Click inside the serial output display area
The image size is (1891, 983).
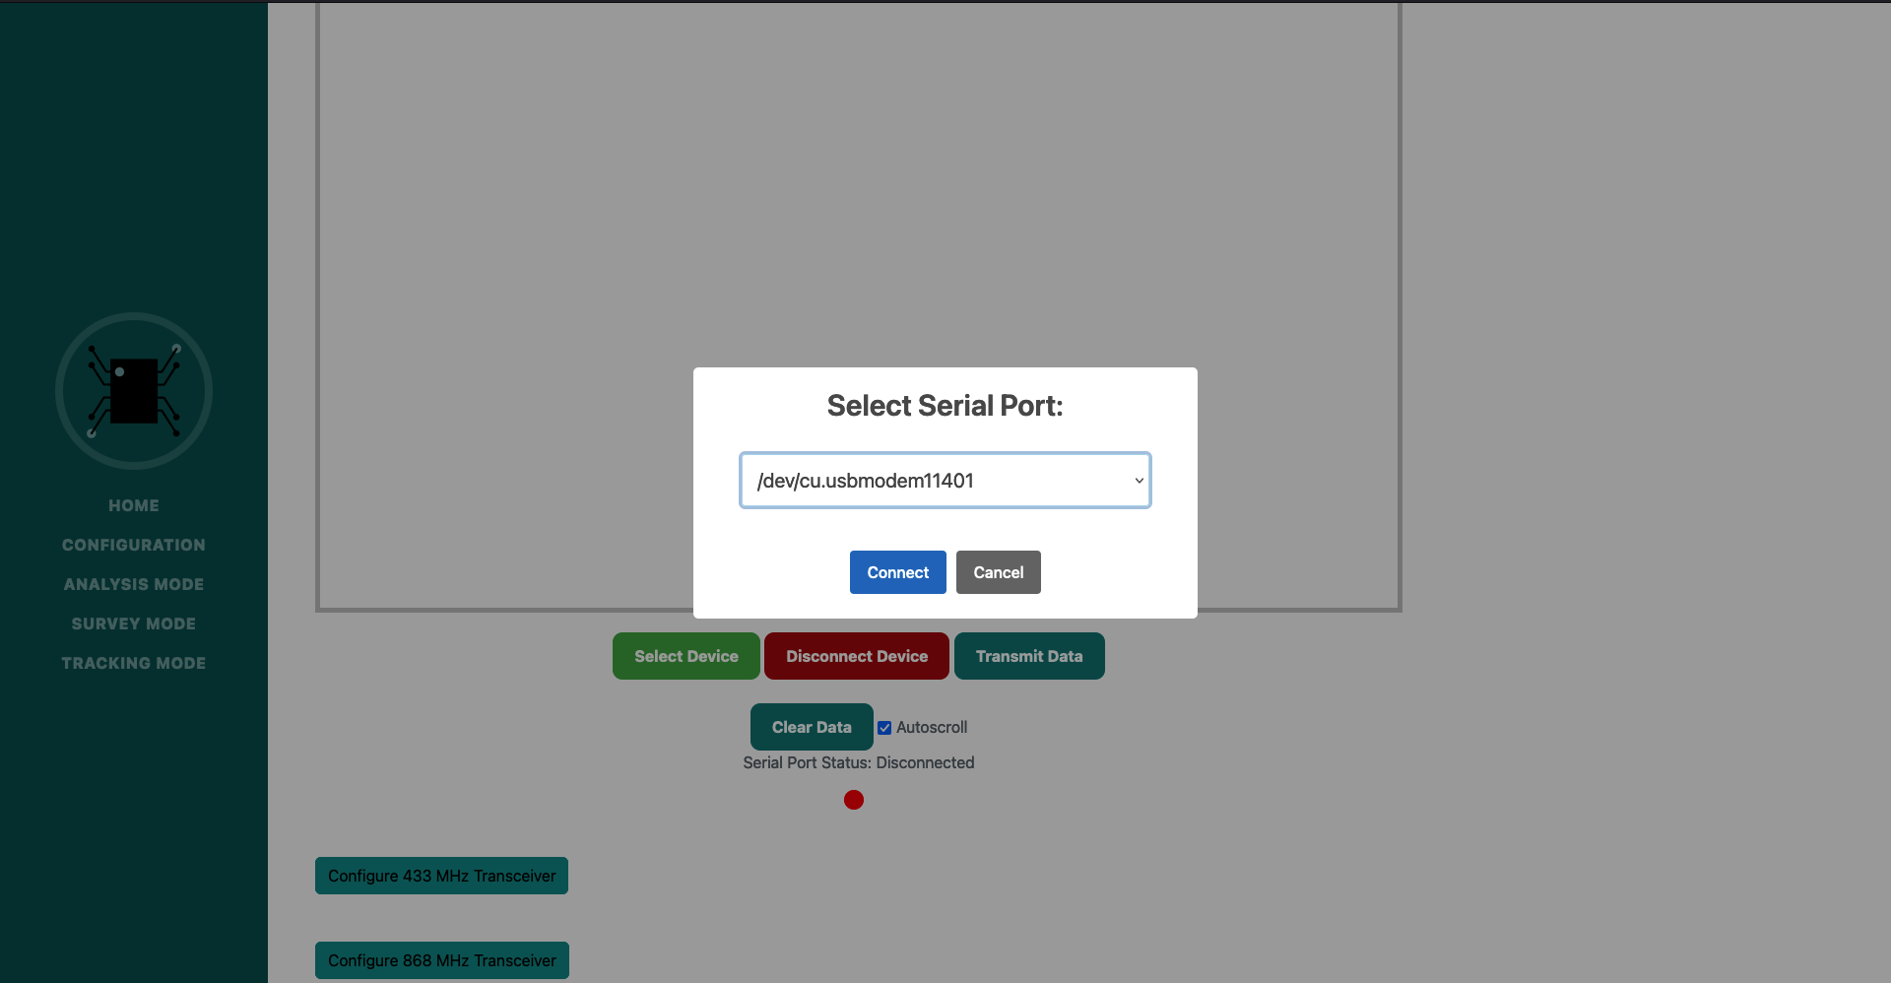pyautogui.click(x=857, y=197)
